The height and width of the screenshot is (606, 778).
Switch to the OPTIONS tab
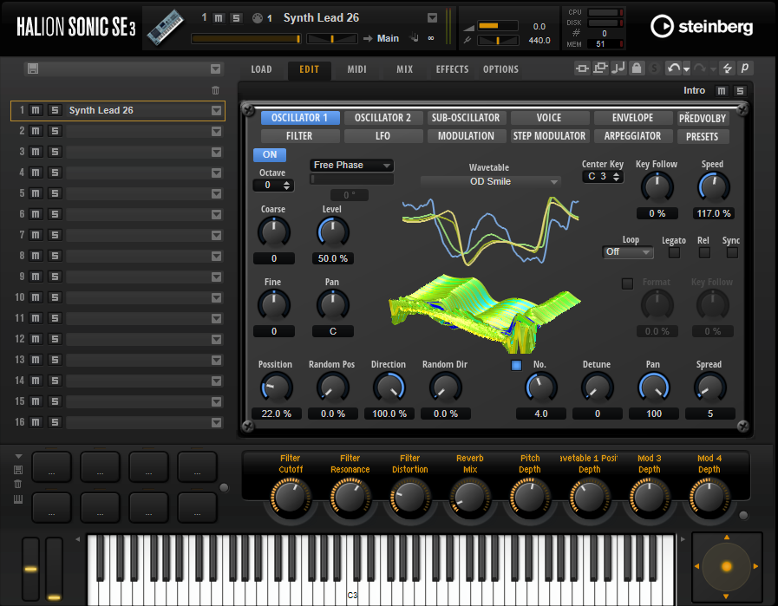pyautogui.click(x=500, y=69)
